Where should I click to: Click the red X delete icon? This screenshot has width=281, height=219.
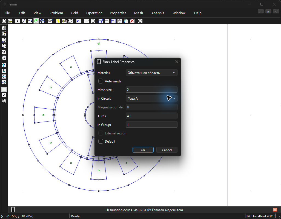132,21
